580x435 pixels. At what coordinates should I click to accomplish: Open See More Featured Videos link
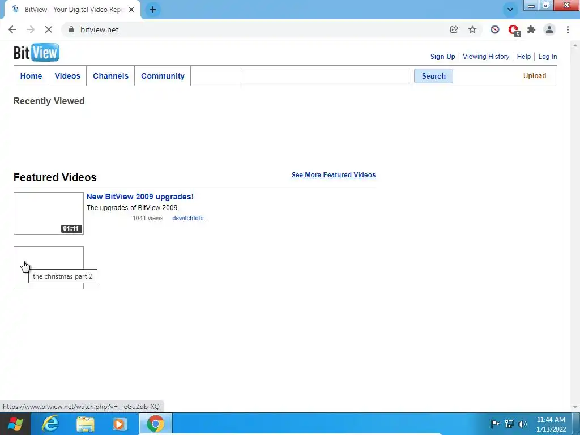coord(334,175)
